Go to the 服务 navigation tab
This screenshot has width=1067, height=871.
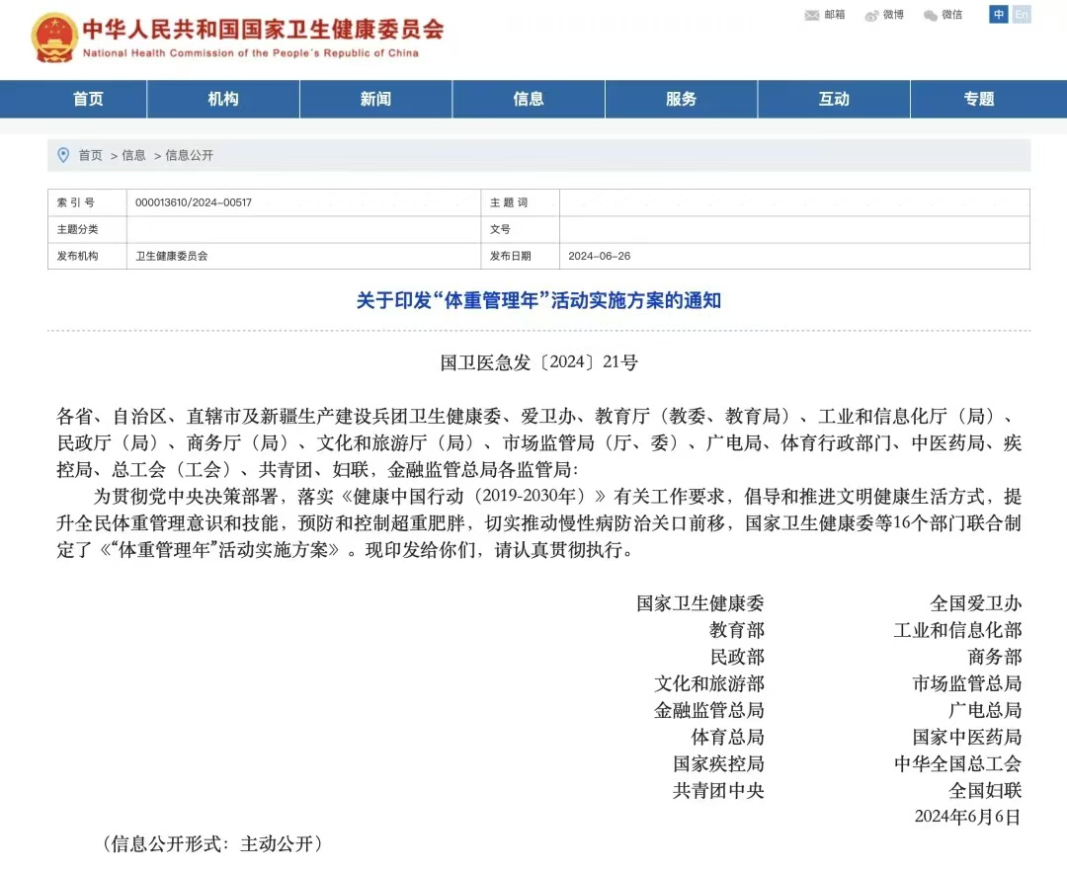coord(681,99)
